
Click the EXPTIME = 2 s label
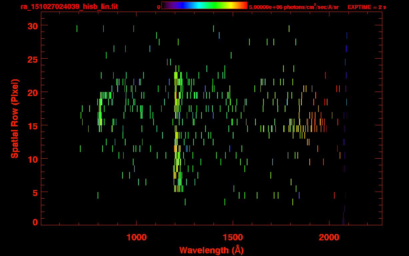367,7
